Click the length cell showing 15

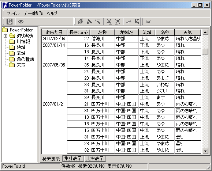(x=79, y=130)
